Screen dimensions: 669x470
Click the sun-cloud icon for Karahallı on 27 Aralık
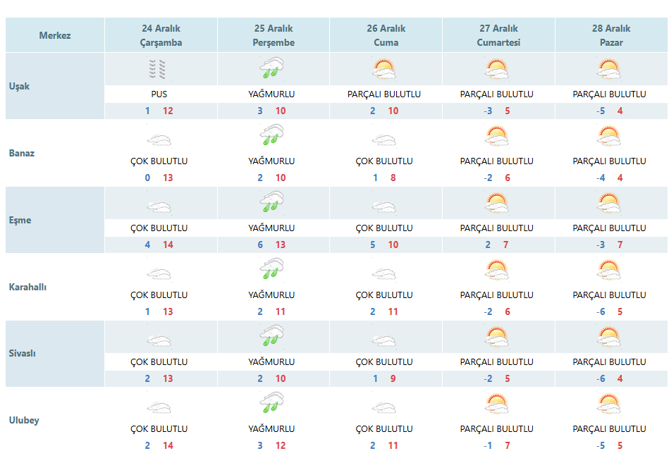(496, 270)
